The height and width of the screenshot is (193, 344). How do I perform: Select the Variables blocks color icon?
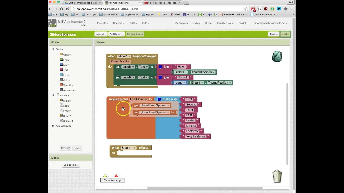(61, 85)
